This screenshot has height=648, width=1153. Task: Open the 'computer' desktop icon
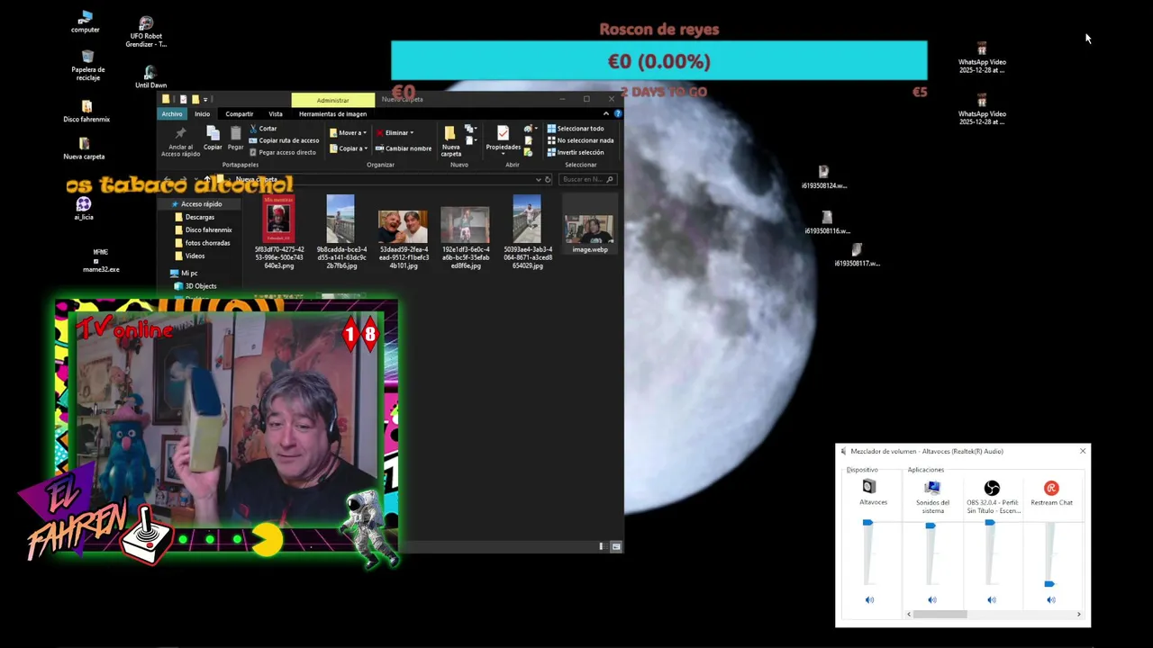(86, 22)
